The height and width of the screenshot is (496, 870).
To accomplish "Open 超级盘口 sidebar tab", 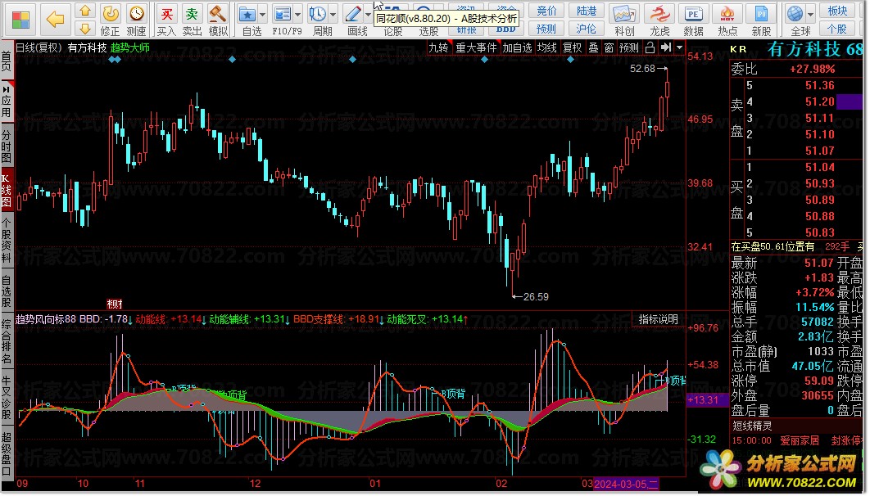I will pos(7,454).
